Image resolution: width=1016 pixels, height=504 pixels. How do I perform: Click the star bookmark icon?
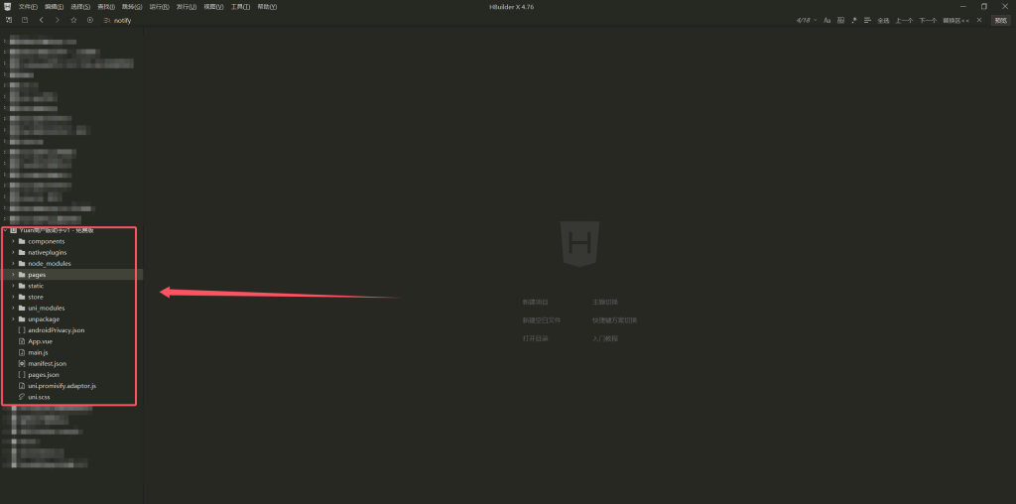click(73, 20)
